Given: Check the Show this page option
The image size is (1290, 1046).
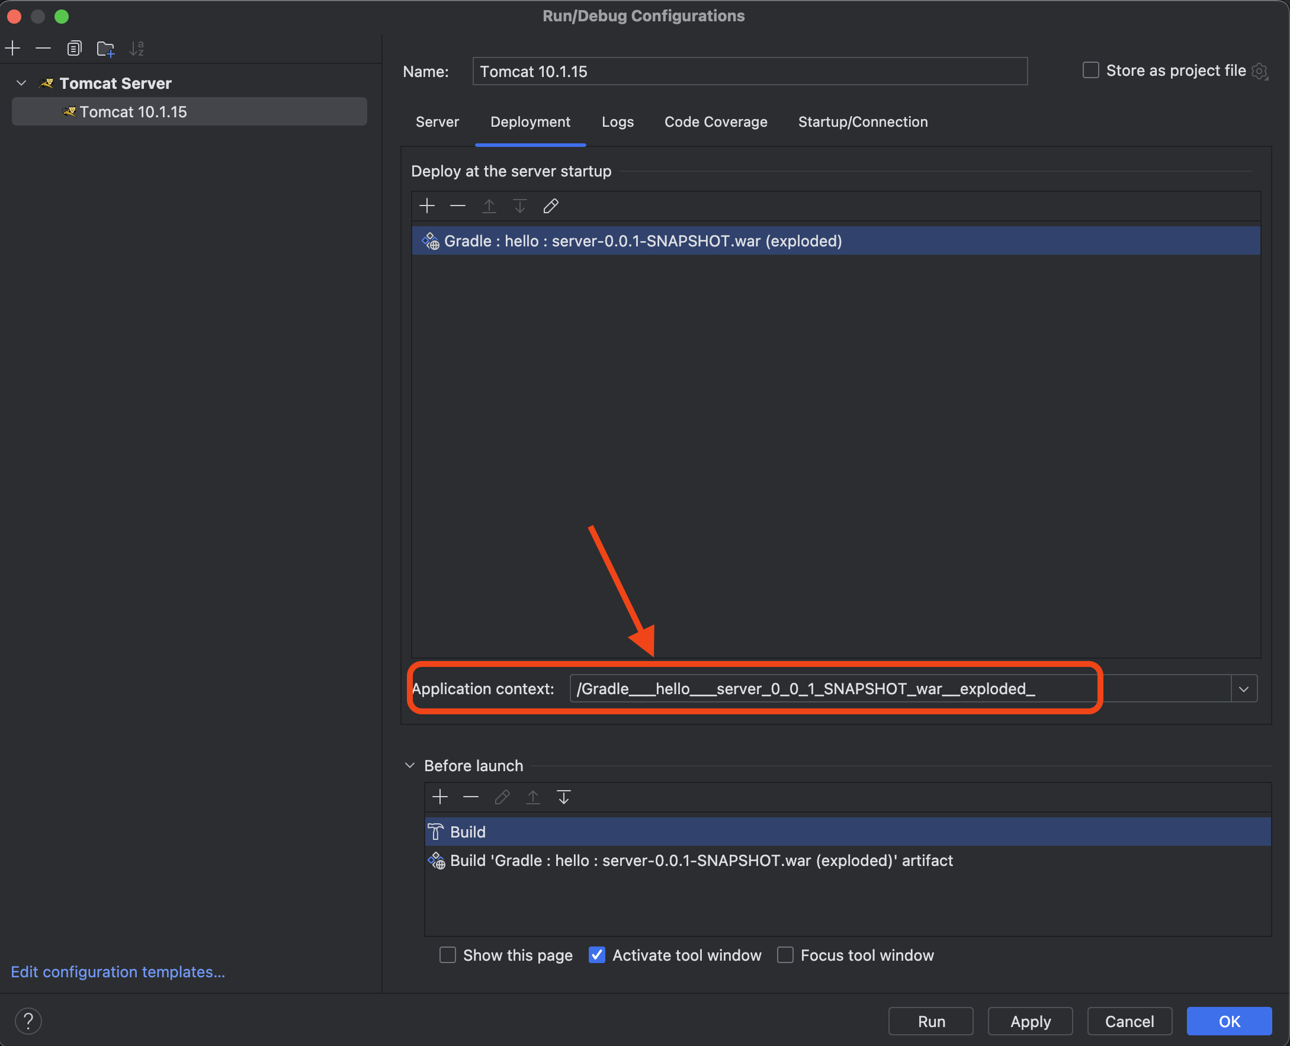Looking at the screenshot, I should pyautogui.click(x=448, y=955).
